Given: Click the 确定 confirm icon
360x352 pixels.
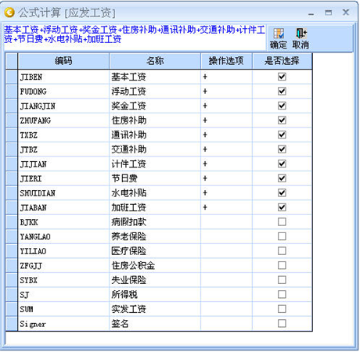Looking at the screenshot, I should click(279, 34).
